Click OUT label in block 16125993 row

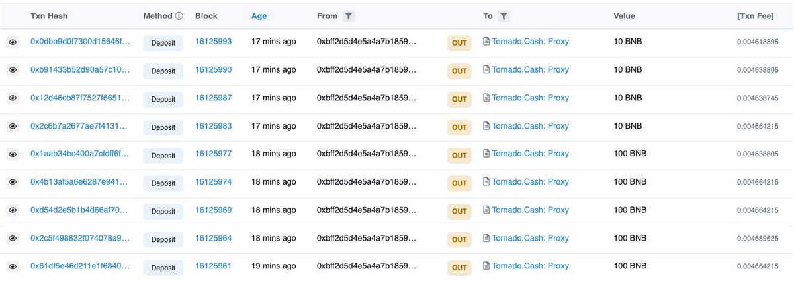[x=459, y=43]
